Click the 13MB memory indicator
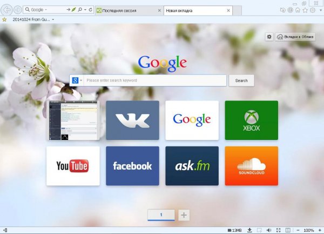This screenshot has height=234, width=324. point(234,230)
